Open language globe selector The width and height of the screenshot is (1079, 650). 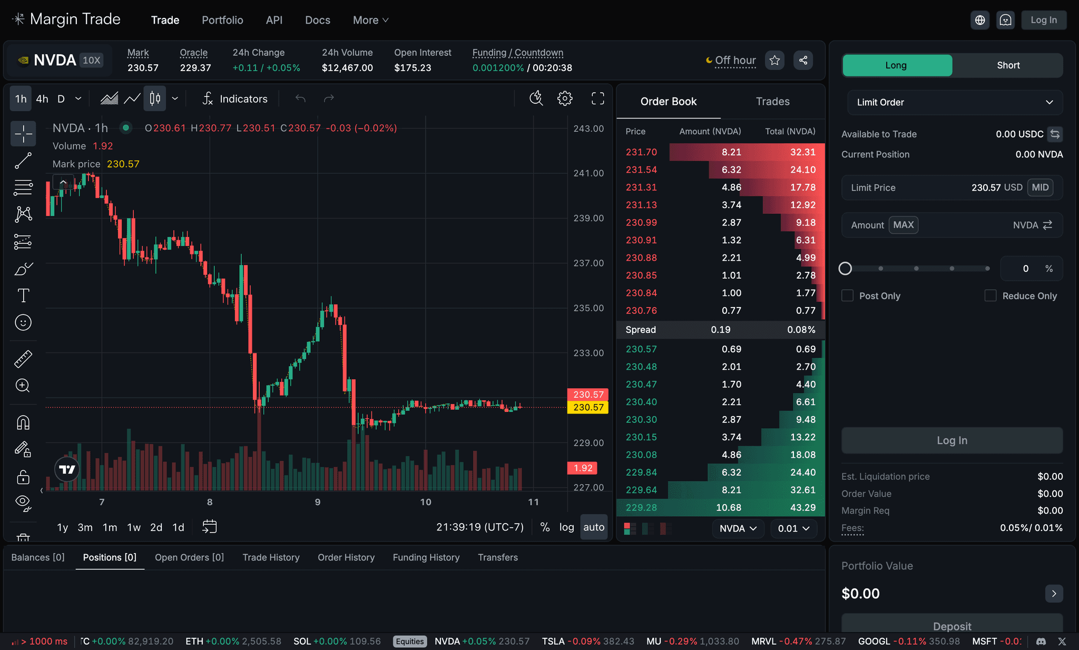pos(980,20)
